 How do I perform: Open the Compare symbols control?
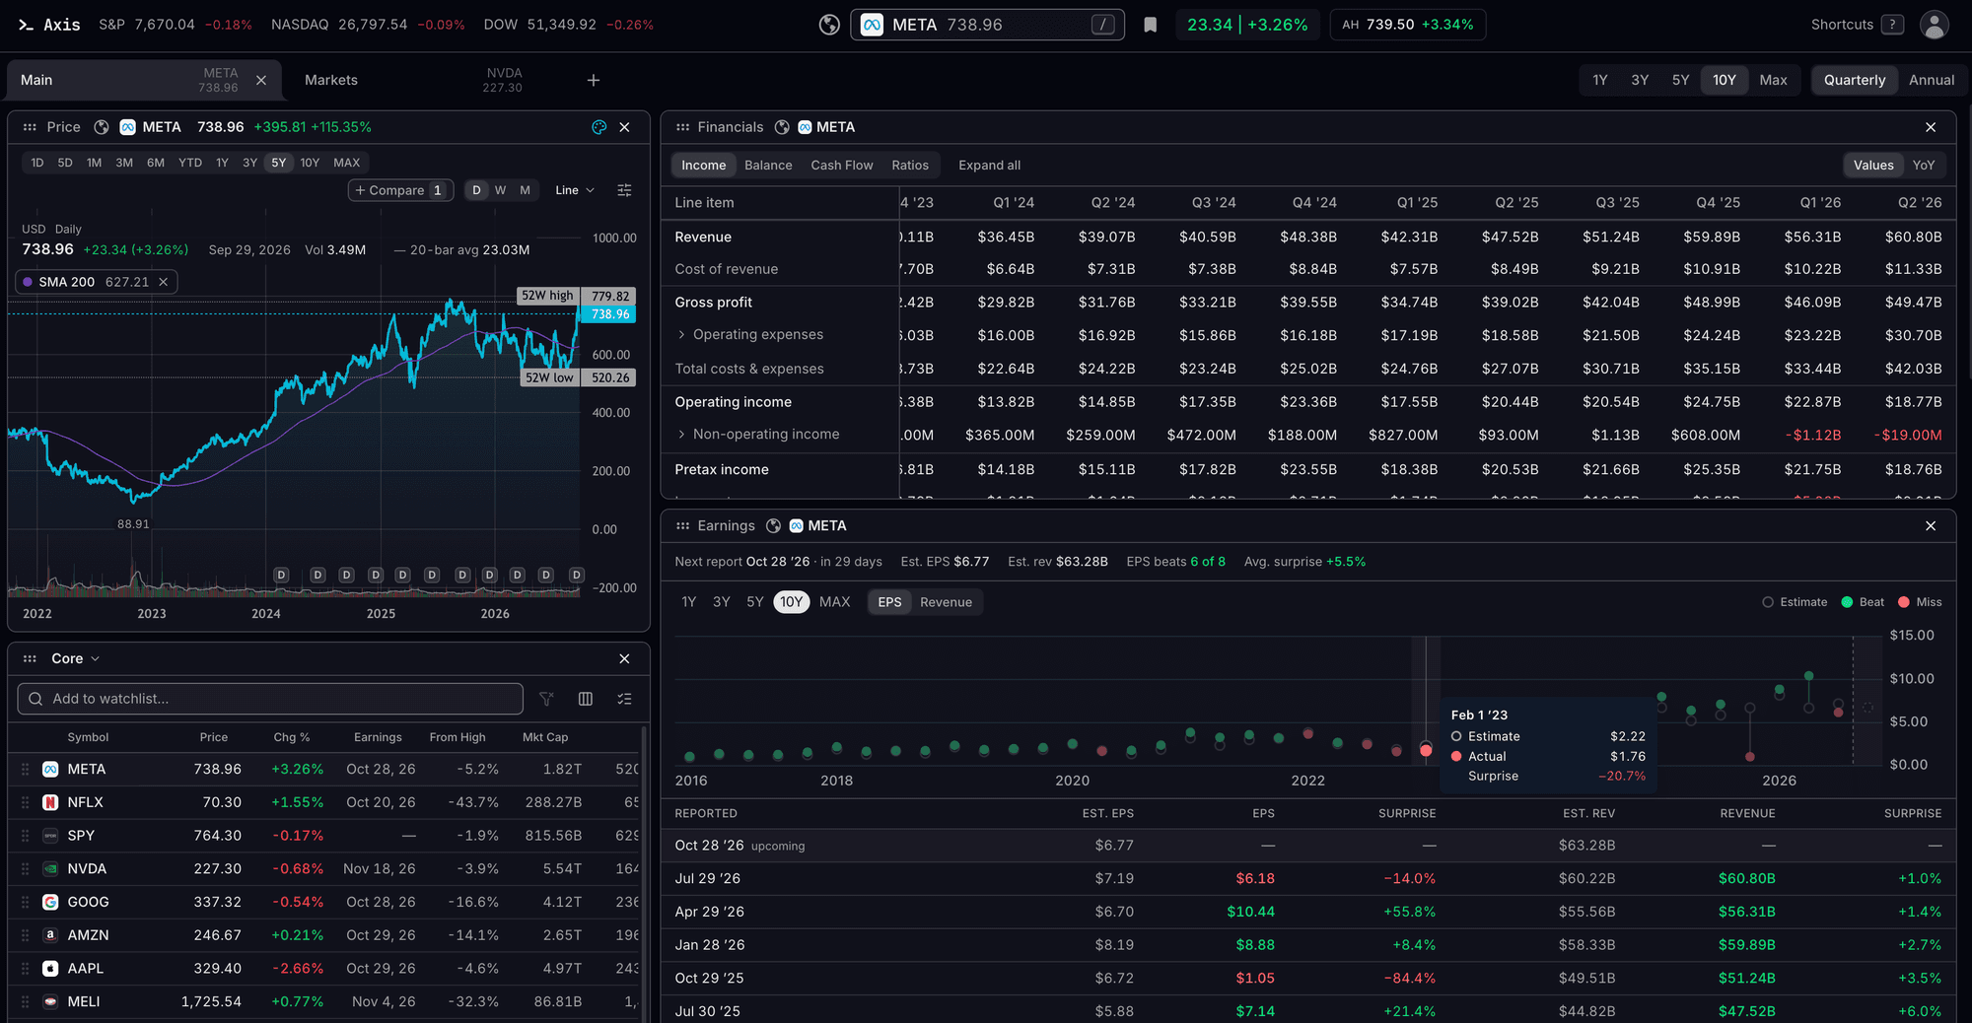click(x=400, y=190)
